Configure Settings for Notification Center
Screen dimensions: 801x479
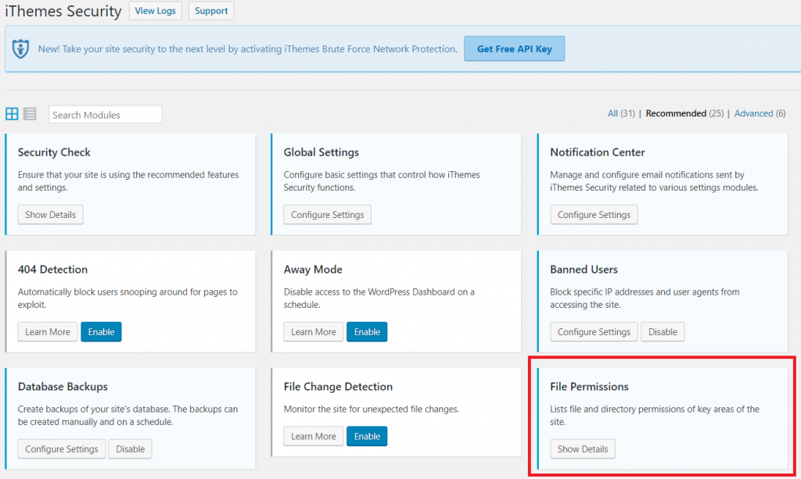click(x=594, y=215)
